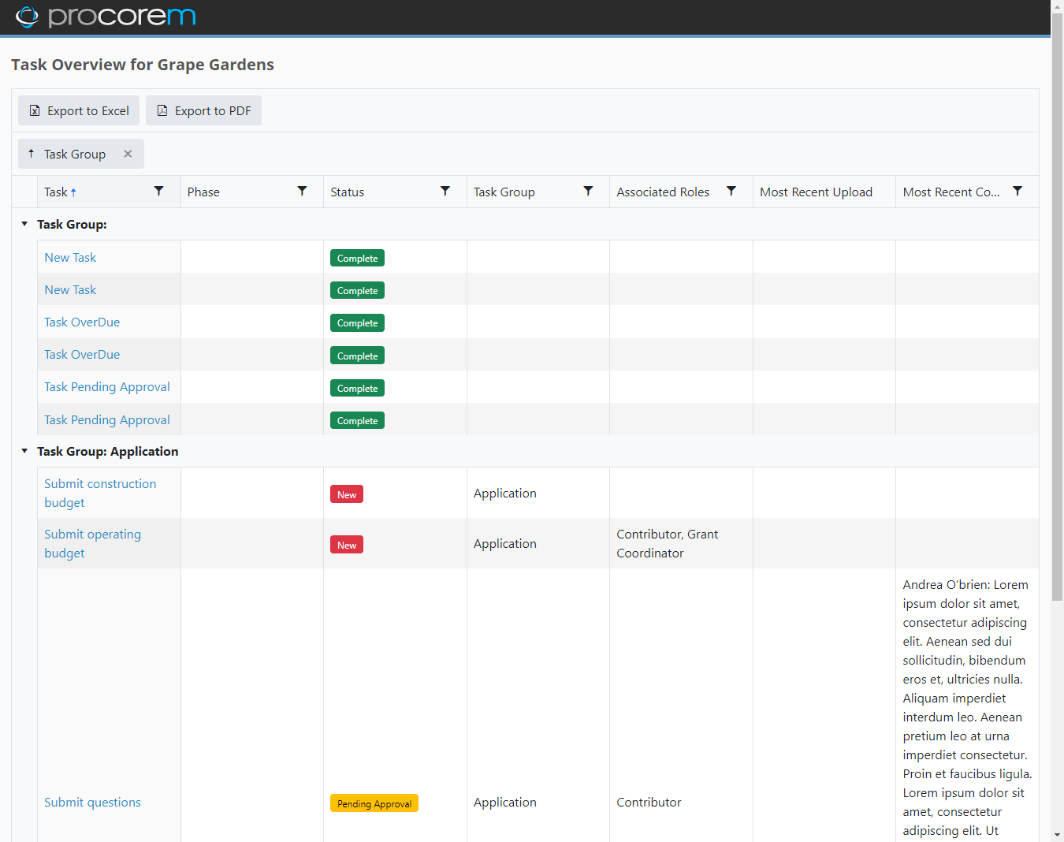Collapse the empty Task Group section
1064x842 pixels.
(x=24, y=224)
